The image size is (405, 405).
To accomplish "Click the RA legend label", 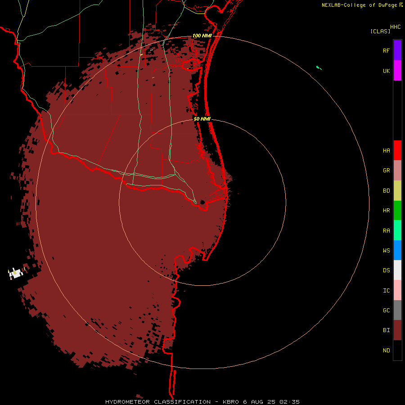I will 386,231.
